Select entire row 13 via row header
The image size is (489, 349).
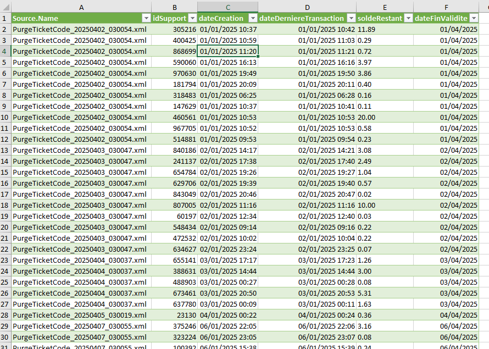(x=5, y=150)
